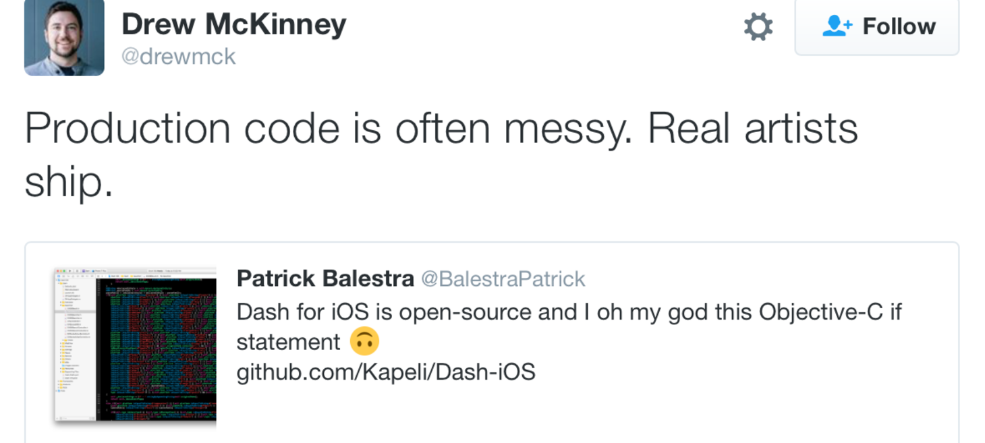This screenshot has width=985, height=443.
Task: Click the upside-down face emoji
Action: click(365, 341)
